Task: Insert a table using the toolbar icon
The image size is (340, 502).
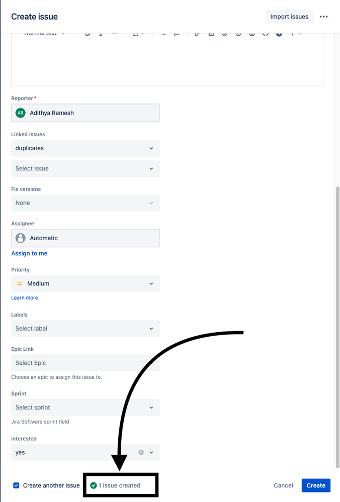Action: click(252, 34)
